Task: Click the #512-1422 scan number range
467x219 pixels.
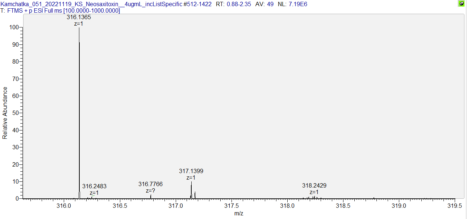Action: point(197,4)
